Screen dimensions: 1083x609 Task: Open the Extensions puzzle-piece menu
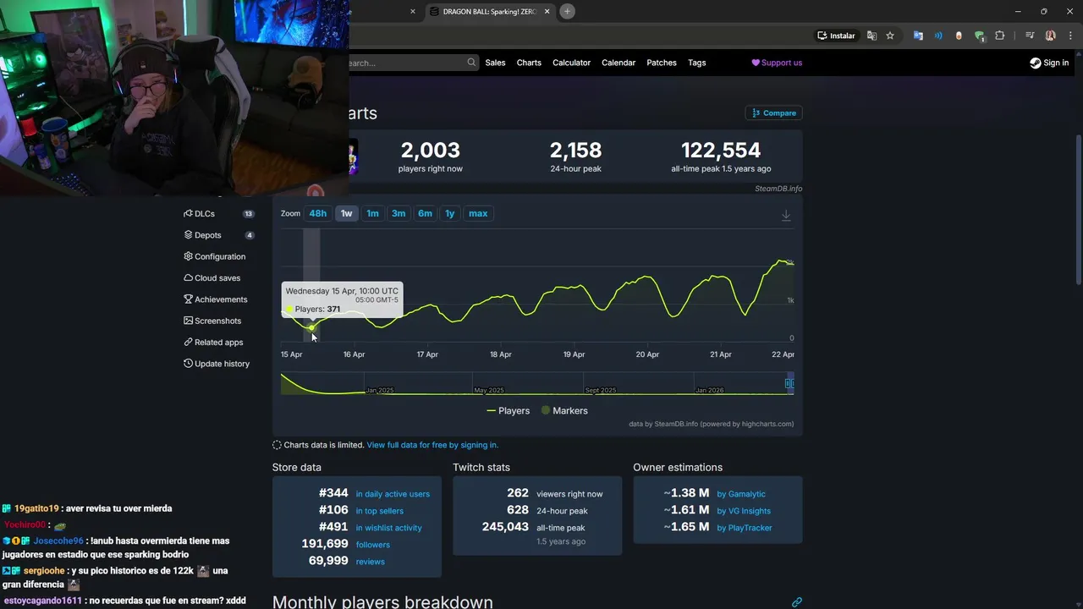coord(1000,36)
